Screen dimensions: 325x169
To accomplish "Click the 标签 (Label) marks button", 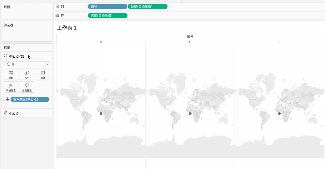I will (x=43, y=74).
